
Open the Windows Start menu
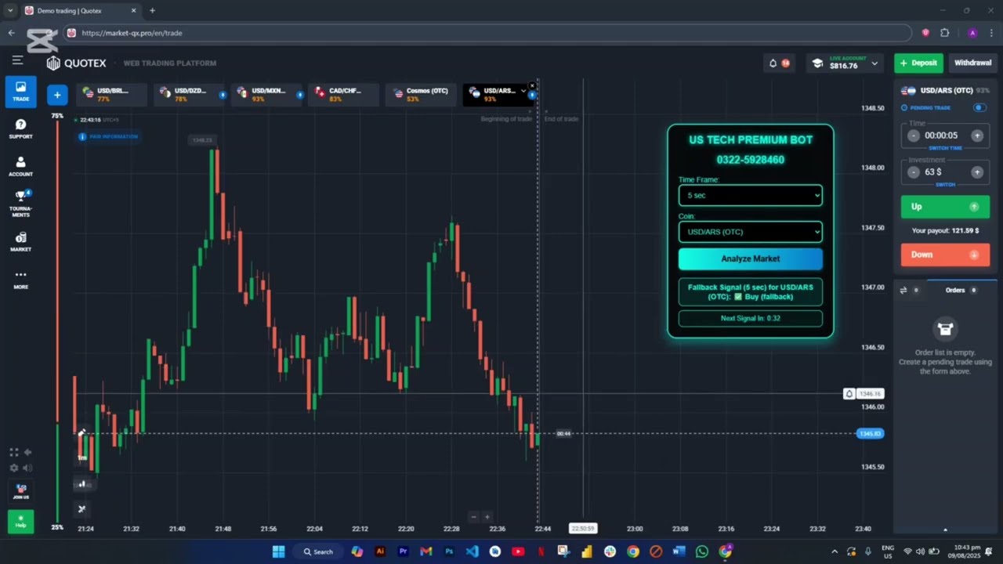coord(278,551)
